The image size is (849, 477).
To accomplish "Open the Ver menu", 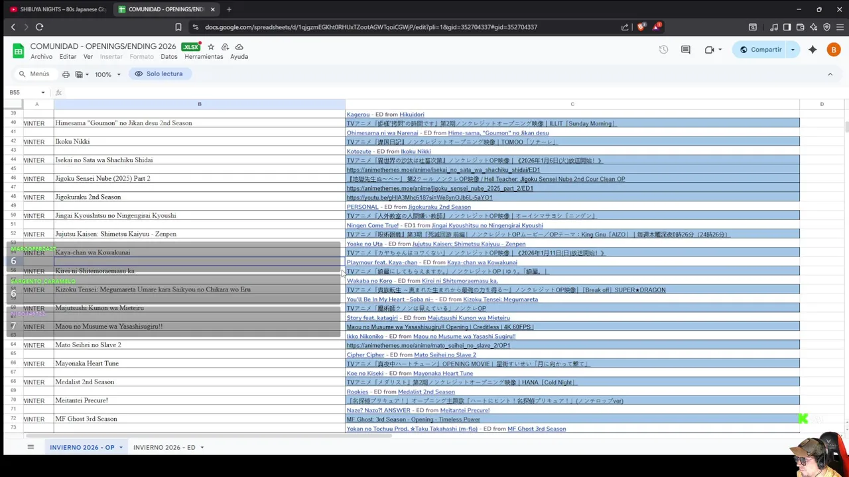I will pos(88,57).
